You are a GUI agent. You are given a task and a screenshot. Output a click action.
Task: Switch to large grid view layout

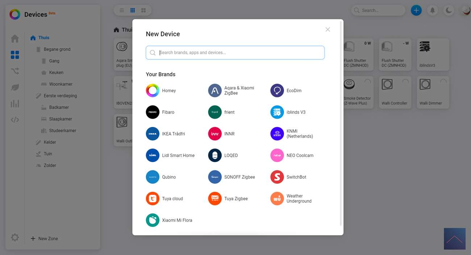[143, 10]
